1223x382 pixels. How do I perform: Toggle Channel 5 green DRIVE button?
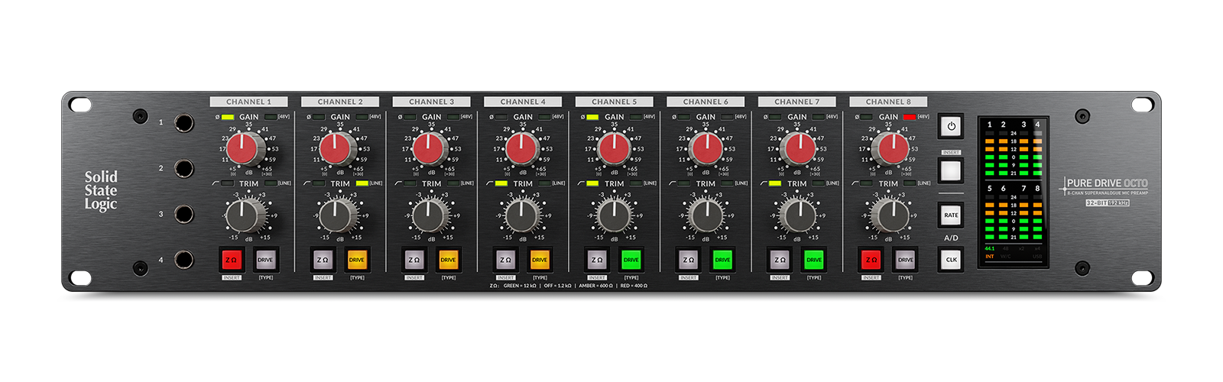tap(631, 260)
